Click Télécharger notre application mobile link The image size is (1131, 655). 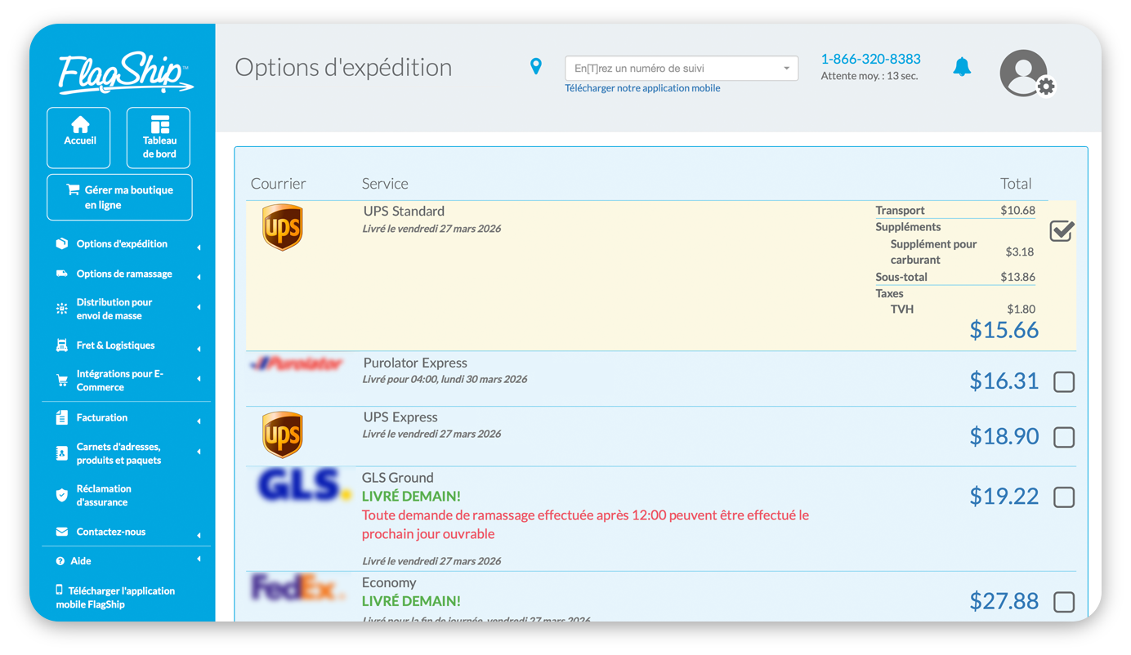[642, 88]
